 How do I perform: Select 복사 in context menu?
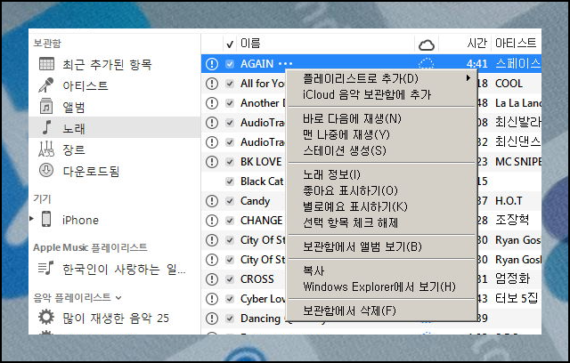[x=313, y=270]
